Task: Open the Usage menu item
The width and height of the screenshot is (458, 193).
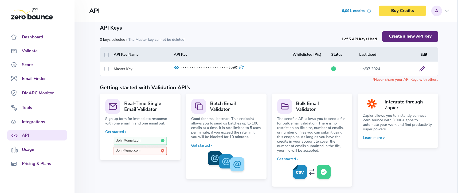Action: 28,150
